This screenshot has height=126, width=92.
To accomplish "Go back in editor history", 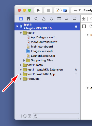I will (91, 19).
